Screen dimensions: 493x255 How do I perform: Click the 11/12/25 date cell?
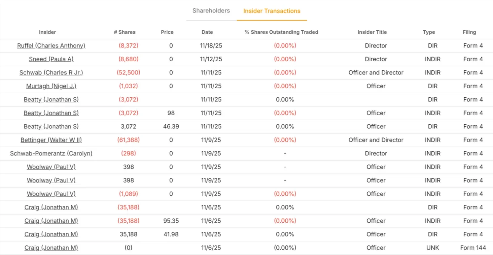pos(211,59)
